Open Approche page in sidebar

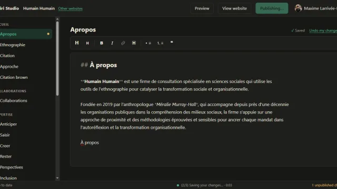click(9, 67)
